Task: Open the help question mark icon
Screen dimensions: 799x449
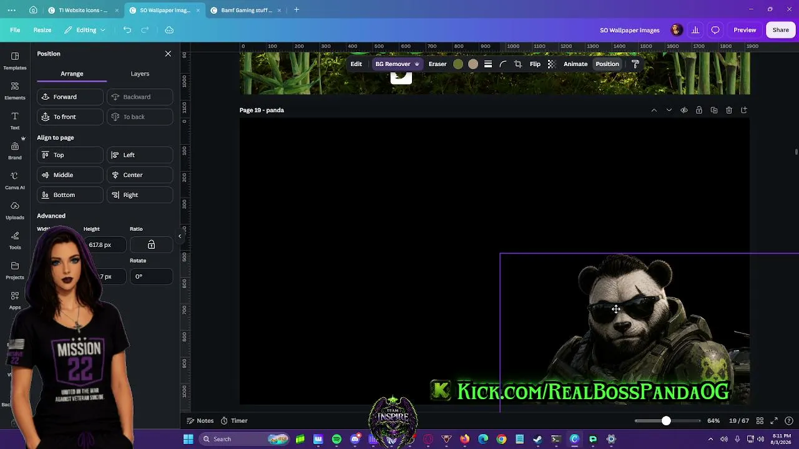Action: coord(789,421)
